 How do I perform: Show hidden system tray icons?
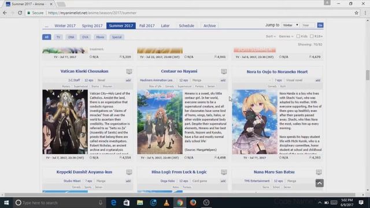320,203
